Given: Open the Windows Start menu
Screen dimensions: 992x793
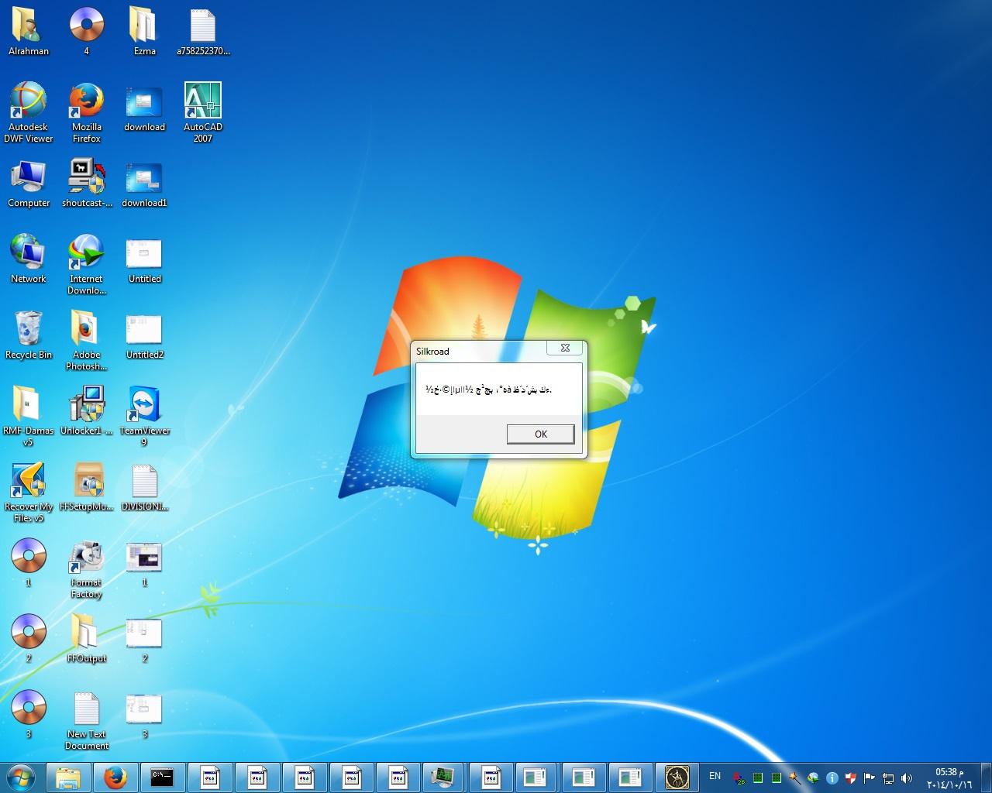Looking at the screenshot, I should [x=21, y=777].
